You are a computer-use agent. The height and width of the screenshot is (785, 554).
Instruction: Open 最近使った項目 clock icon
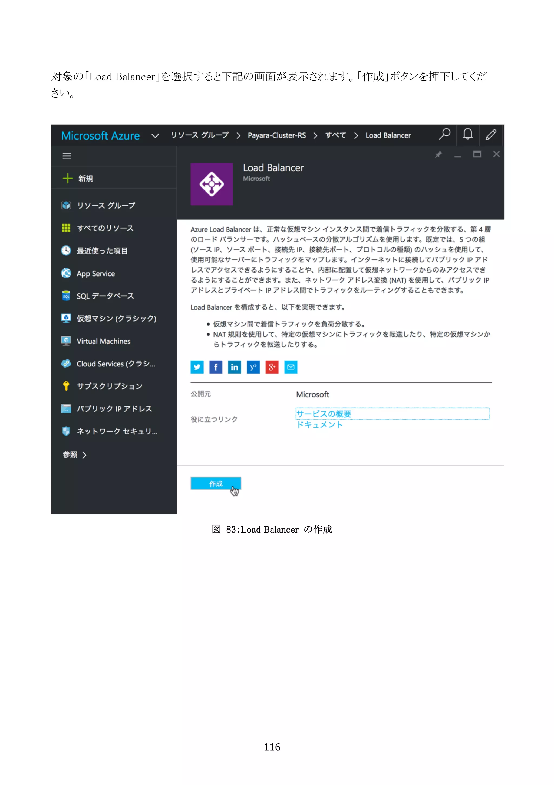pos(66,251)
